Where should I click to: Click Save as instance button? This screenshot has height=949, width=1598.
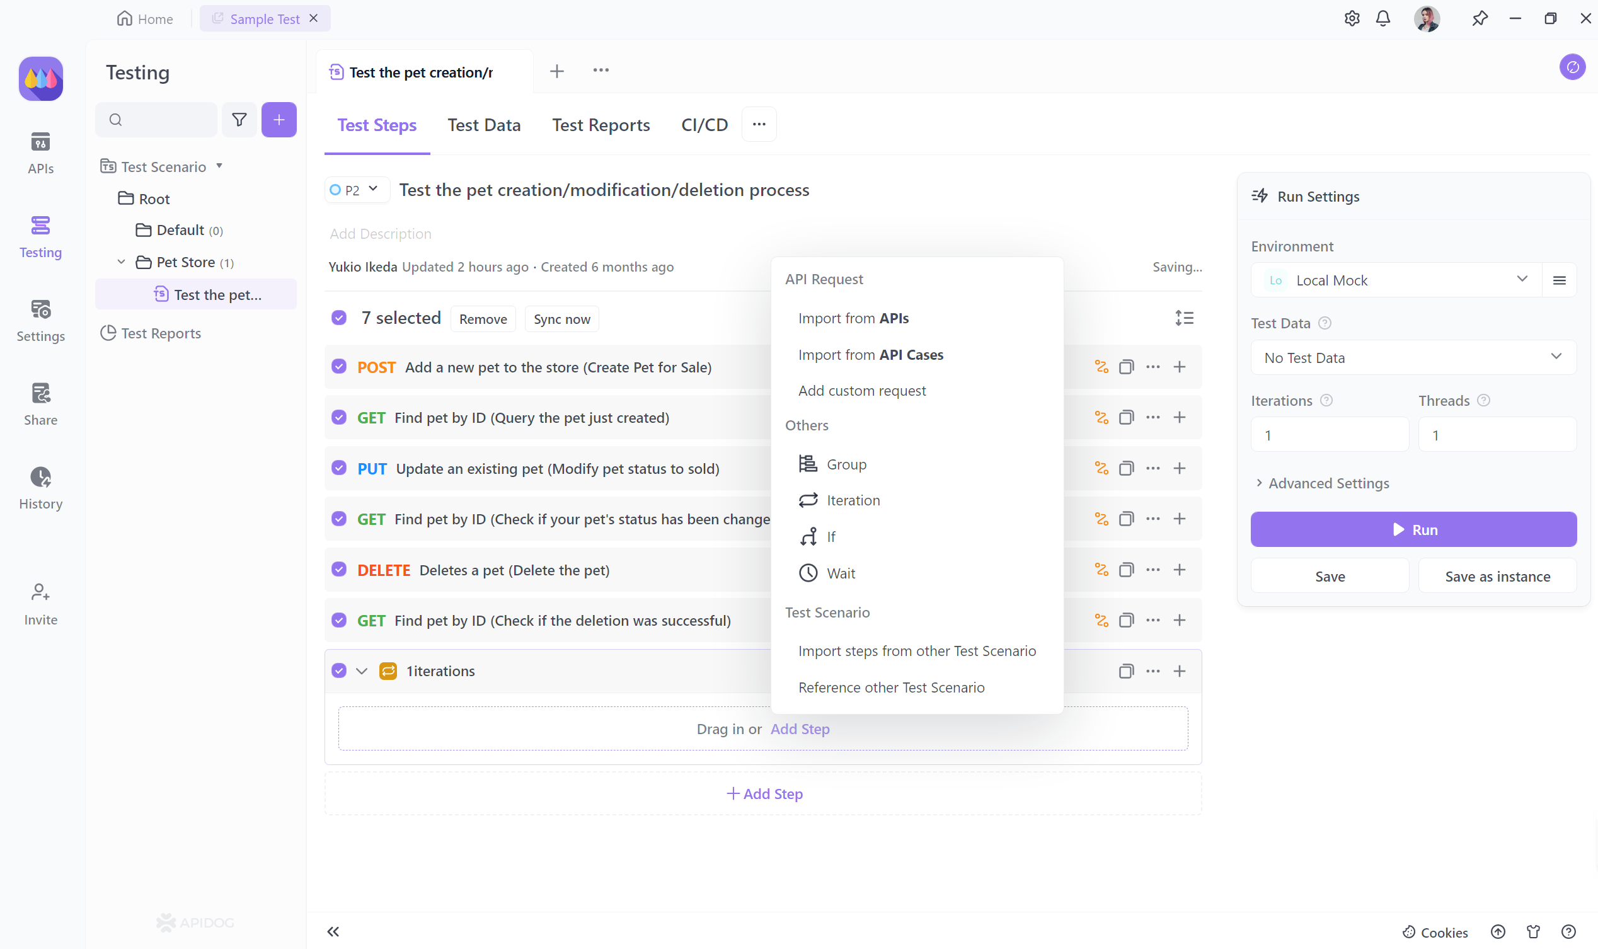tap(1497, 575)
